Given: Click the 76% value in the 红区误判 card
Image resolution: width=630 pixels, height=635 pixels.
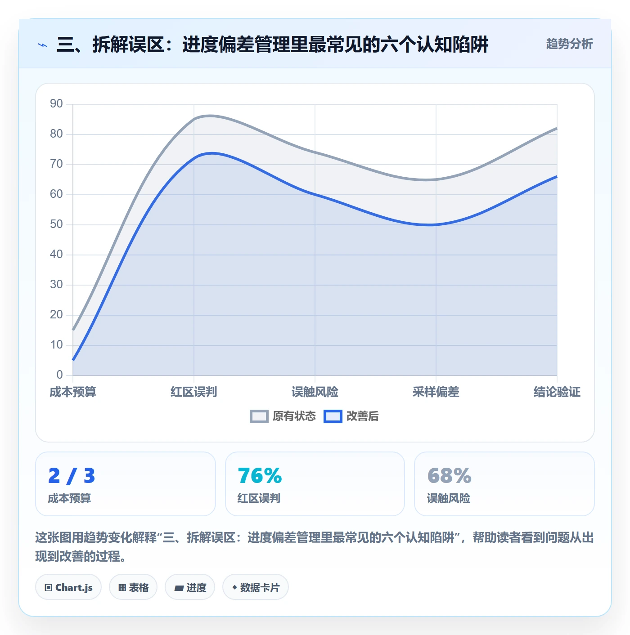Looking at the screenshot, I should pyautogui.click(x=260, y=476).
